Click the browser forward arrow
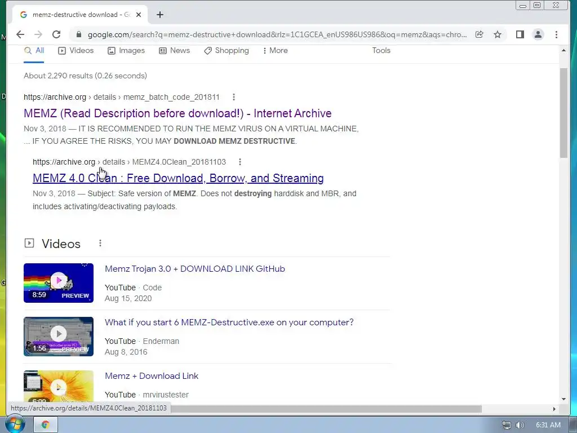The image size is (577, 433). point(38,34)
